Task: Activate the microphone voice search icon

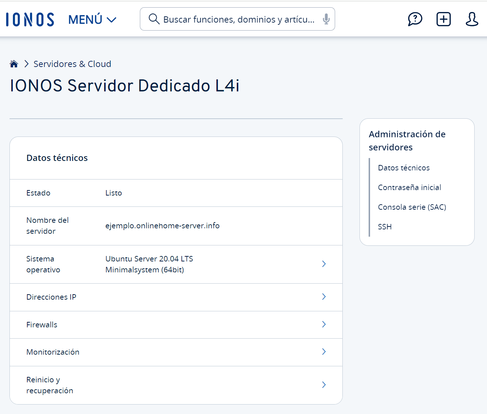Action: tap(326, 19)
